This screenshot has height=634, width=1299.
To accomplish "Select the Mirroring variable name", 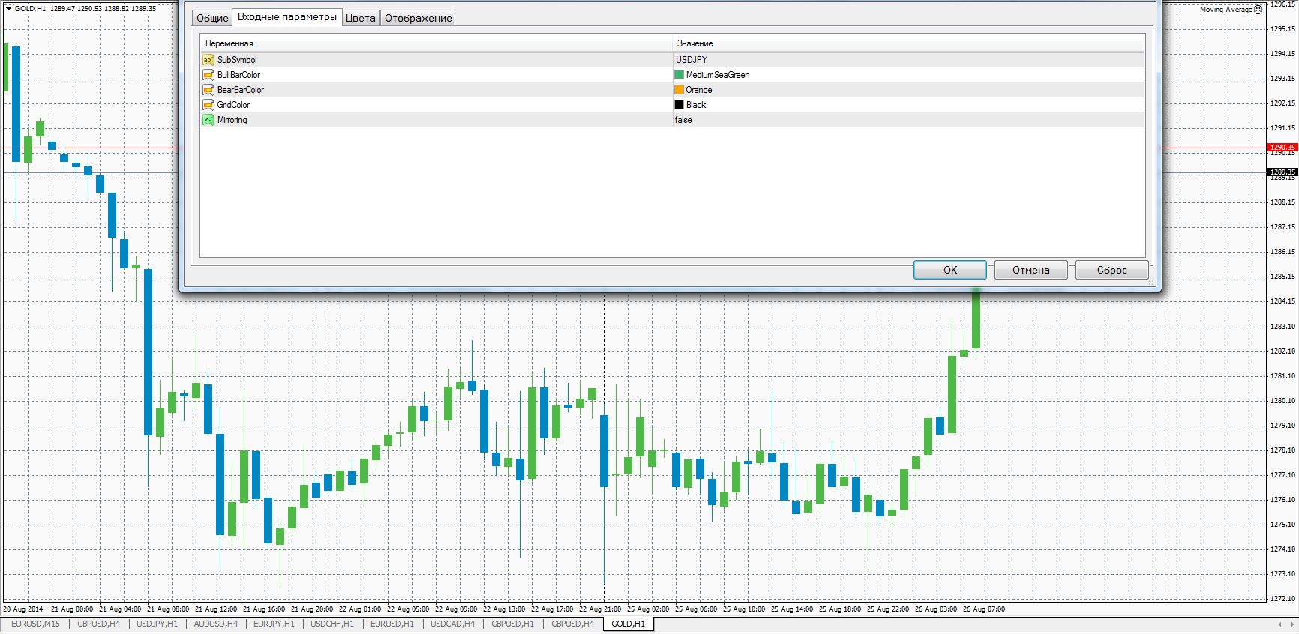I will point(232,120).
